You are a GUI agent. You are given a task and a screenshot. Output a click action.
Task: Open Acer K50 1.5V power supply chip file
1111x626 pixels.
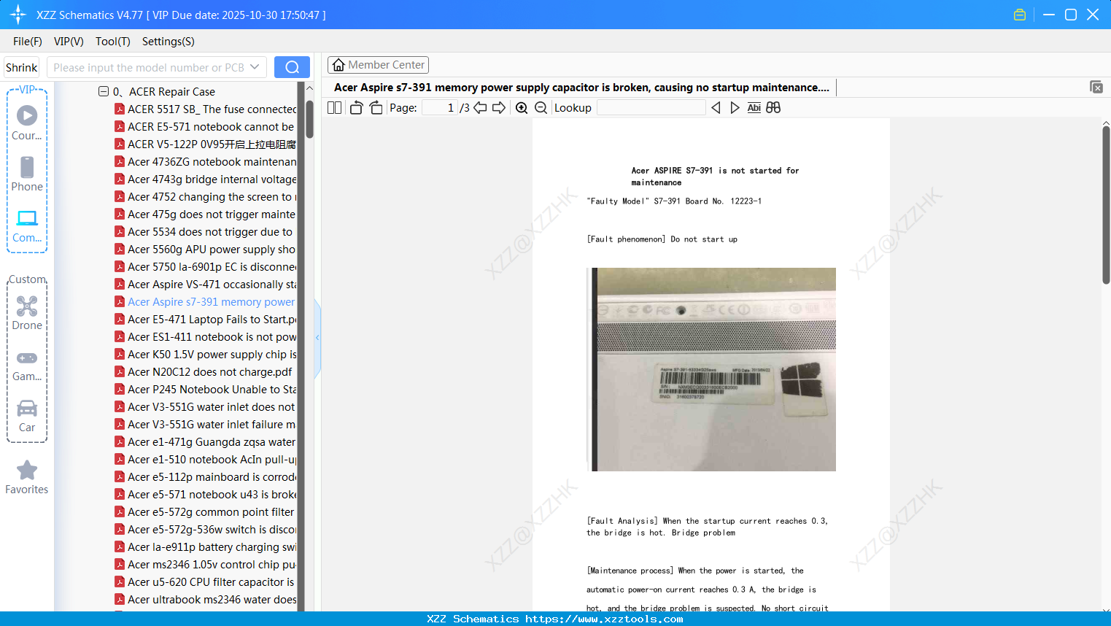click(206, 355)
